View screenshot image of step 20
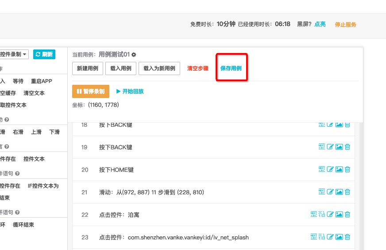 (x=339, y=169)
